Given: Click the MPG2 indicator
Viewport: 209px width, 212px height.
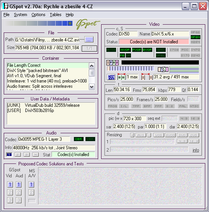Looking at the screenshot, I should click(x=195, y=32).
